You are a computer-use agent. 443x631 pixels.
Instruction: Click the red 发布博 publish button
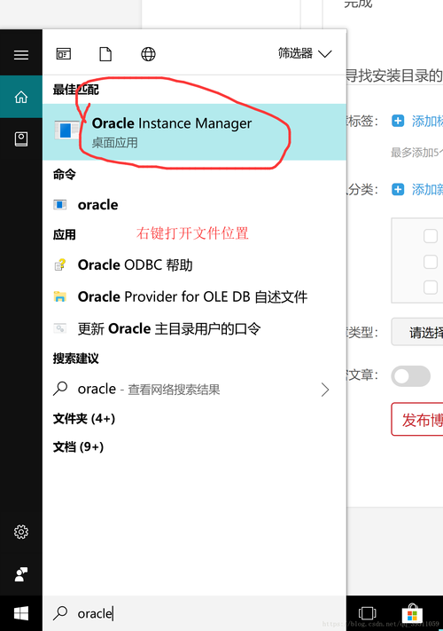point(417,419)
